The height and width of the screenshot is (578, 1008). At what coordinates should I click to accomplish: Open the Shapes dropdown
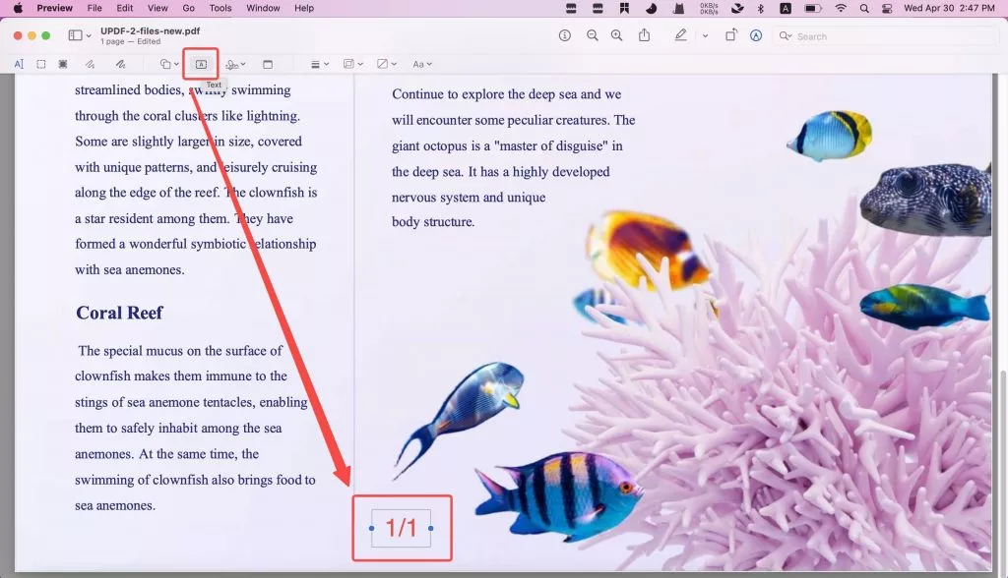[169, 63]
